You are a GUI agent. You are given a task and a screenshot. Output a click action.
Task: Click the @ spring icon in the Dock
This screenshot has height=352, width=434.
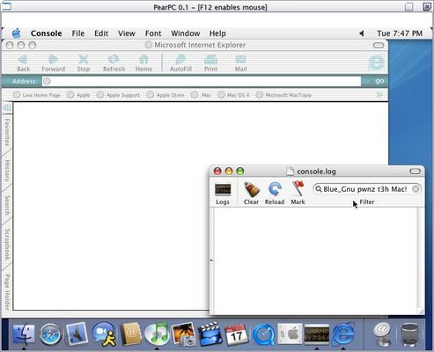pos(382,334)
